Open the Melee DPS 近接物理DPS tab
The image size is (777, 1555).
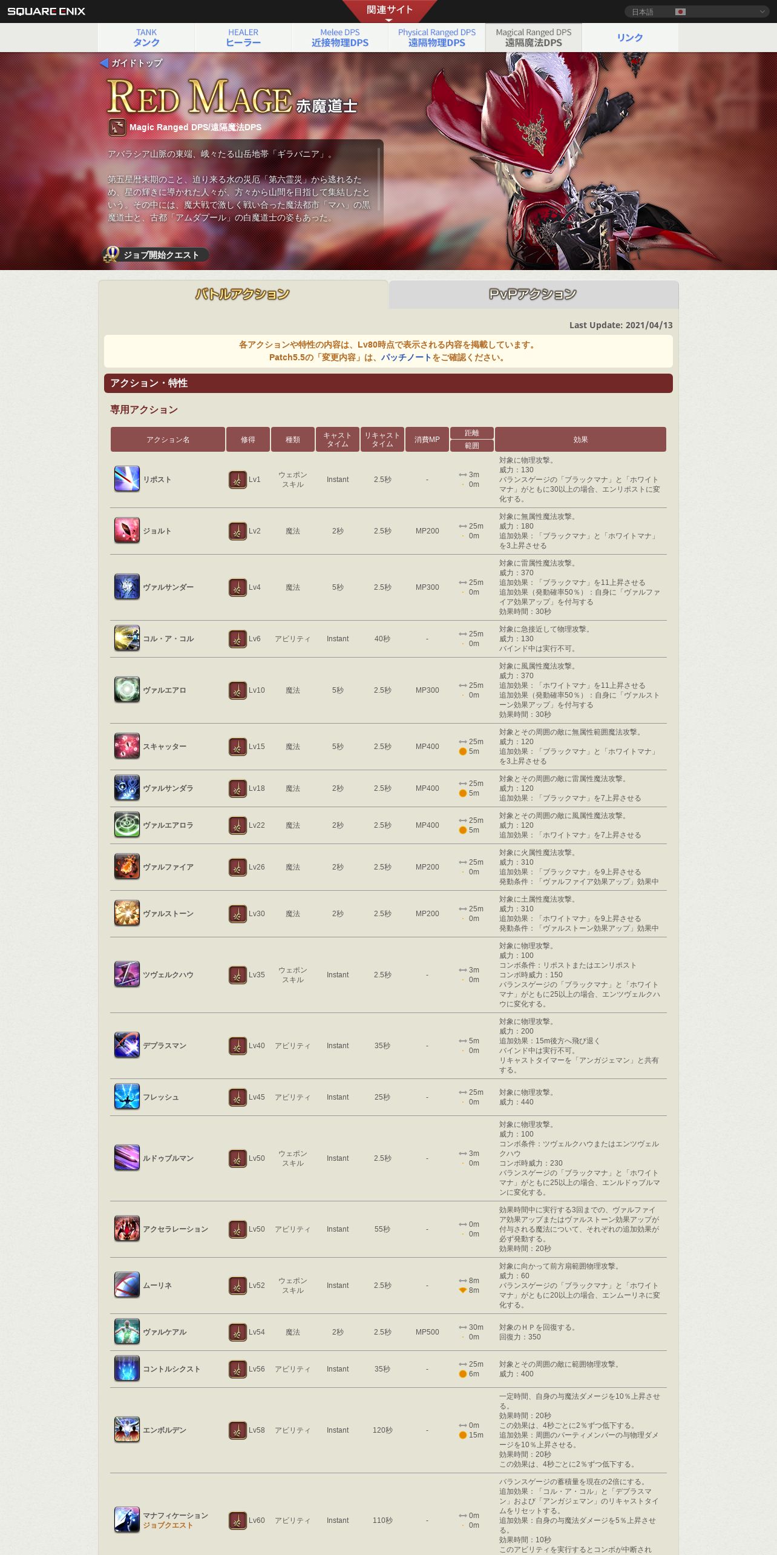click(x=340, y=38)
